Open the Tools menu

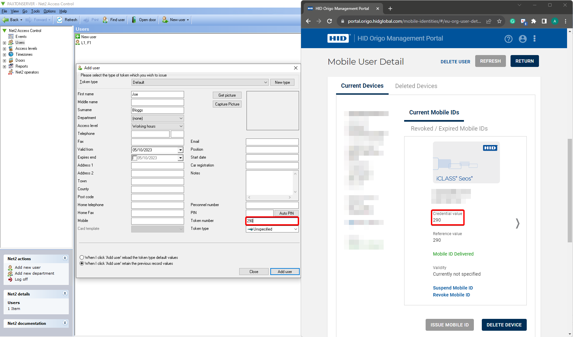[35, 11]
